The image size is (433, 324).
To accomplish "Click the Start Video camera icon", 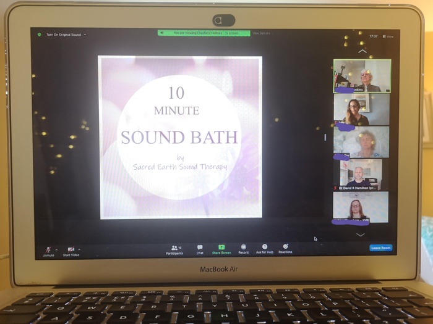I will pos(71,249).
